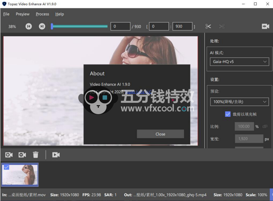
Task: Open the Help menu
Action: (60, 14)
